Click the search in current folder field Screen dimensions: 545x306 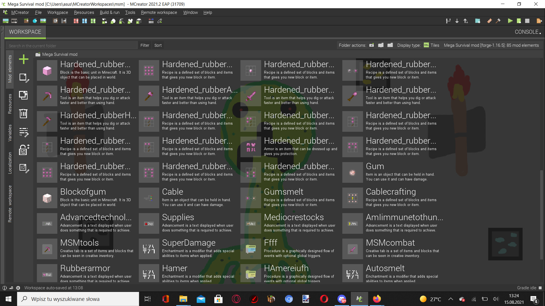point(72,46)
